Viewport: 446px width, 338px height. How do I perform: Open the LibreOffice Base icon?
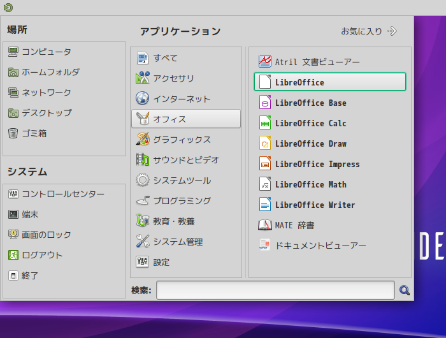265,103
